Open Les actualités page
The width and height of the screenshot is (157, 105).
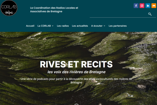tap(80, 26)
